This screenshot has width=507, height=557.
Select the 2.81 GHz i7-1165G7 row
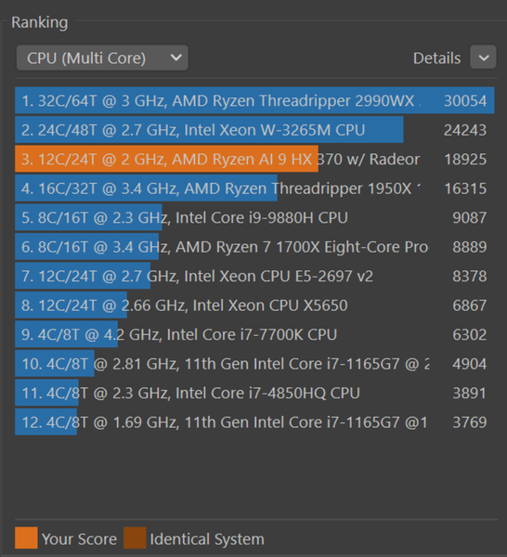click(x=254, y=364)
